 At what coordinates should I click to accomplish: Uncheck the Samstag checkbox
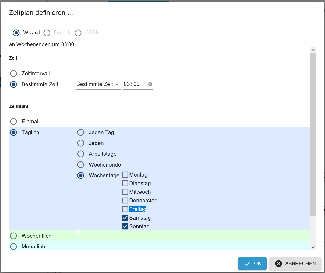[x=125, y=218]
